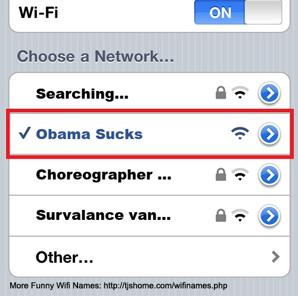The width and height of the screenshot is (298, 296).
Task: Click signal icon on Survalance van row
Action: [x=240, y=215]
